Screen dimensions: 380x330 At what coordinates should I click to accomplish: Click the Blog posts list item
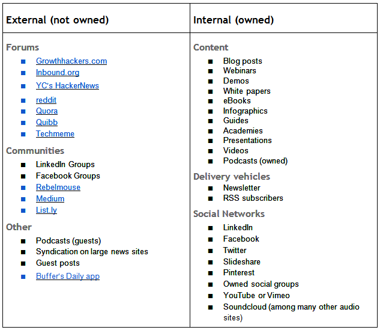243,61
